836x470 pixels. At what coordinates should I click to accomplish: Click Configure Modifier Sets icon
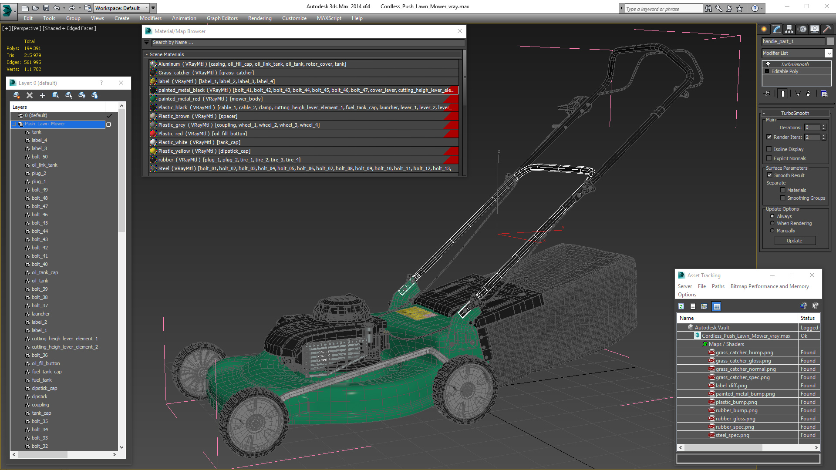tap(824, 93)
